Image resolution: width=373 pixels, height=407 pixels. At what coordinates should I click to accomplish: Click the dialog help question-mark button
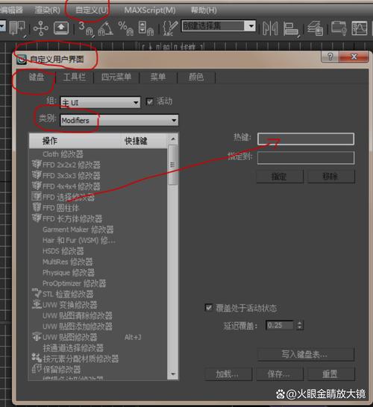(330, 57)
